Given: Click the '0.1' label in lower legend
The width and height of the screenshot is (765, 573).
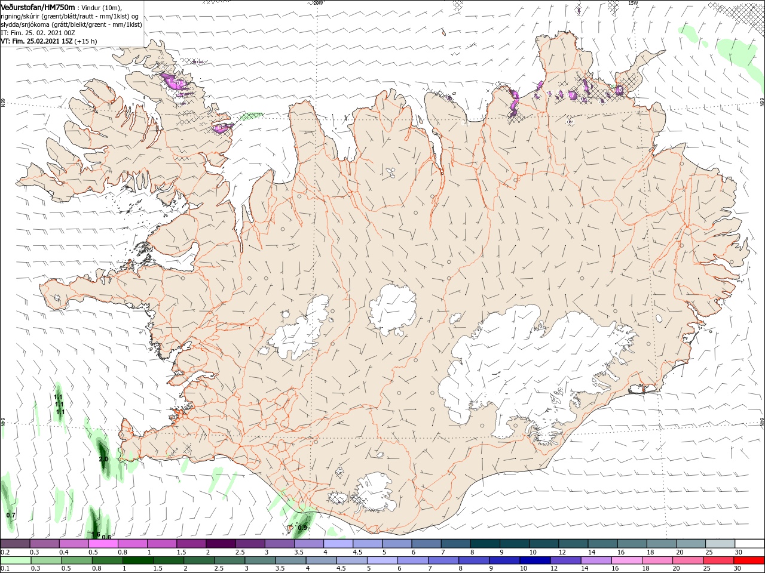Looking at the screenshot, I should [x=5, y=568].
